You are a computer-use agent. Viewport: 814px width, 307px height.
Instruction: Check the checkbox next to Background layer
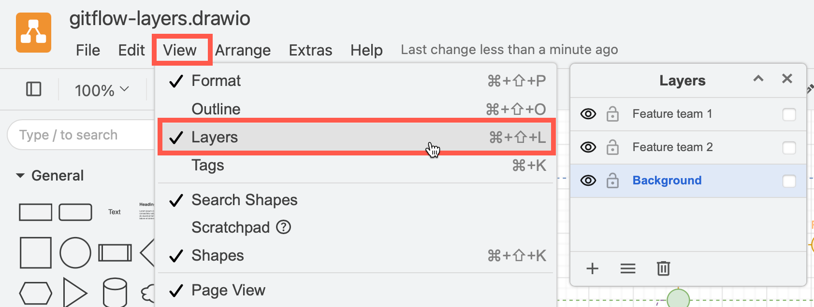789,180
